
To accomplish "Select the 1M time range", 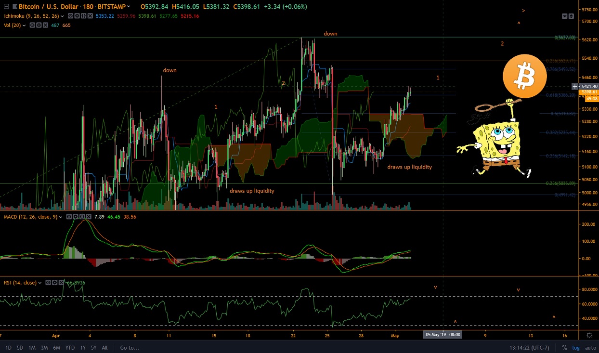I will [x=32, y=348].
